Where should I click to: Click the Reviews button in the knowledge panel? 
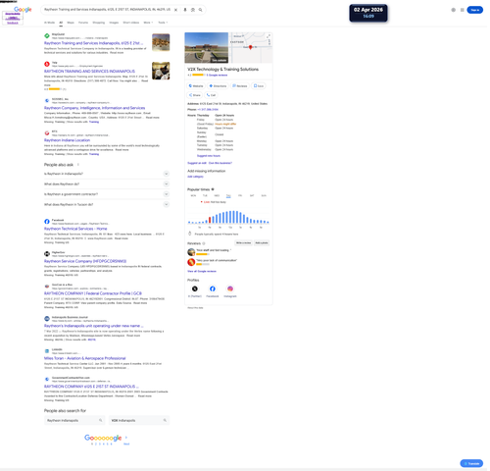(240, 86)
